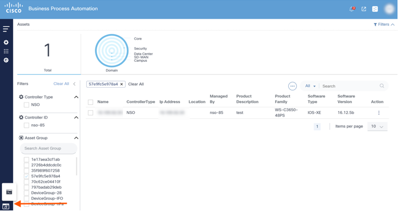The height and width of the screenshot is (213, 404).
Task: Collapse the Asset Group section
Action: pyautogui.click(x=76, y=138)
